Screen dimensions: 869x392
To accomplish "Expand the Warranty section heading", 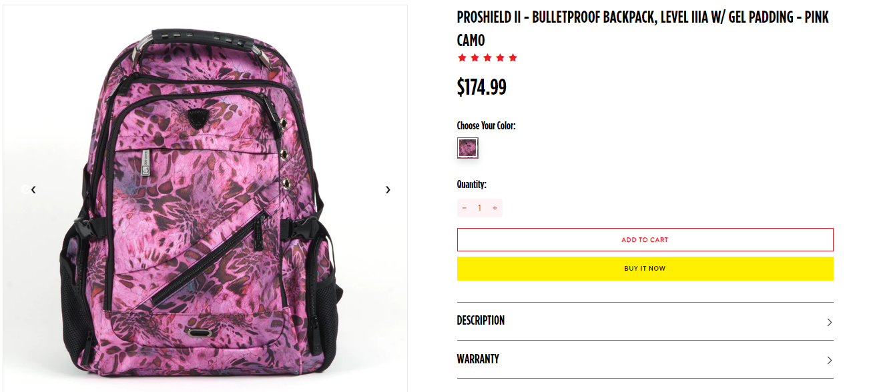I will [x=478, y=359].
